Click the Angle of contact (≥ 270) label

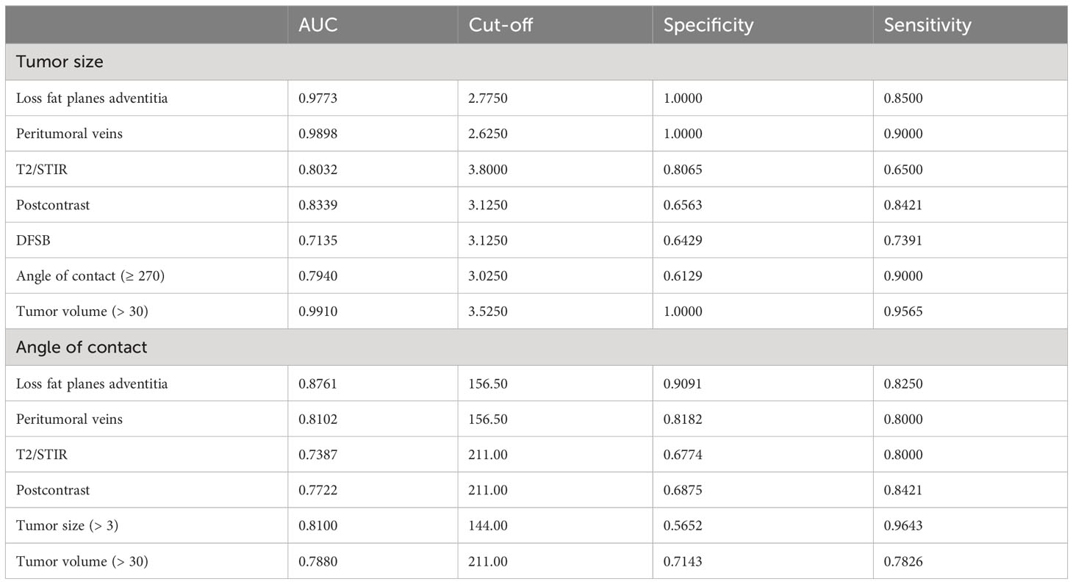[x=85, y=275]
